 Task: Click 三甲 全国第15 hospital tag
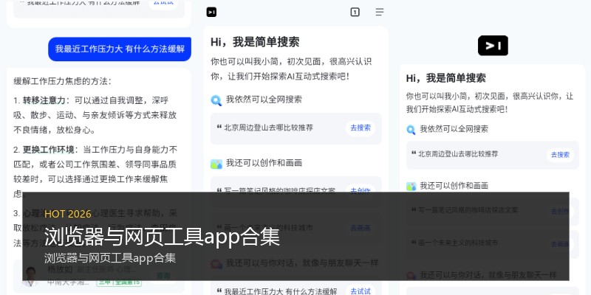coord(119,282)
